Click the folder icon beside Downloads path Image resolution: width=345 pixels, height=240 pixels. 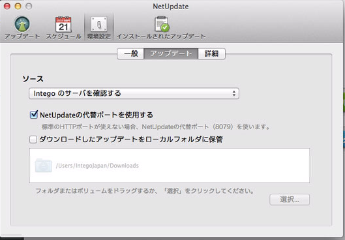coord(43,166)
